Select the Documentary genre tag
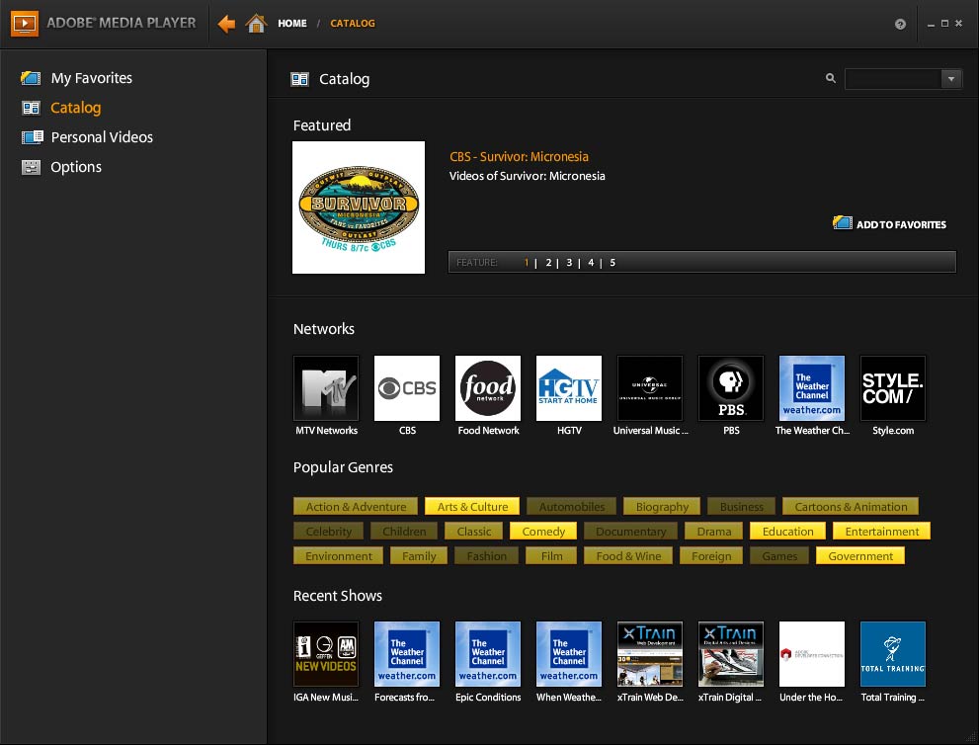This screenshot has height=745, width=979. point(630,532)
